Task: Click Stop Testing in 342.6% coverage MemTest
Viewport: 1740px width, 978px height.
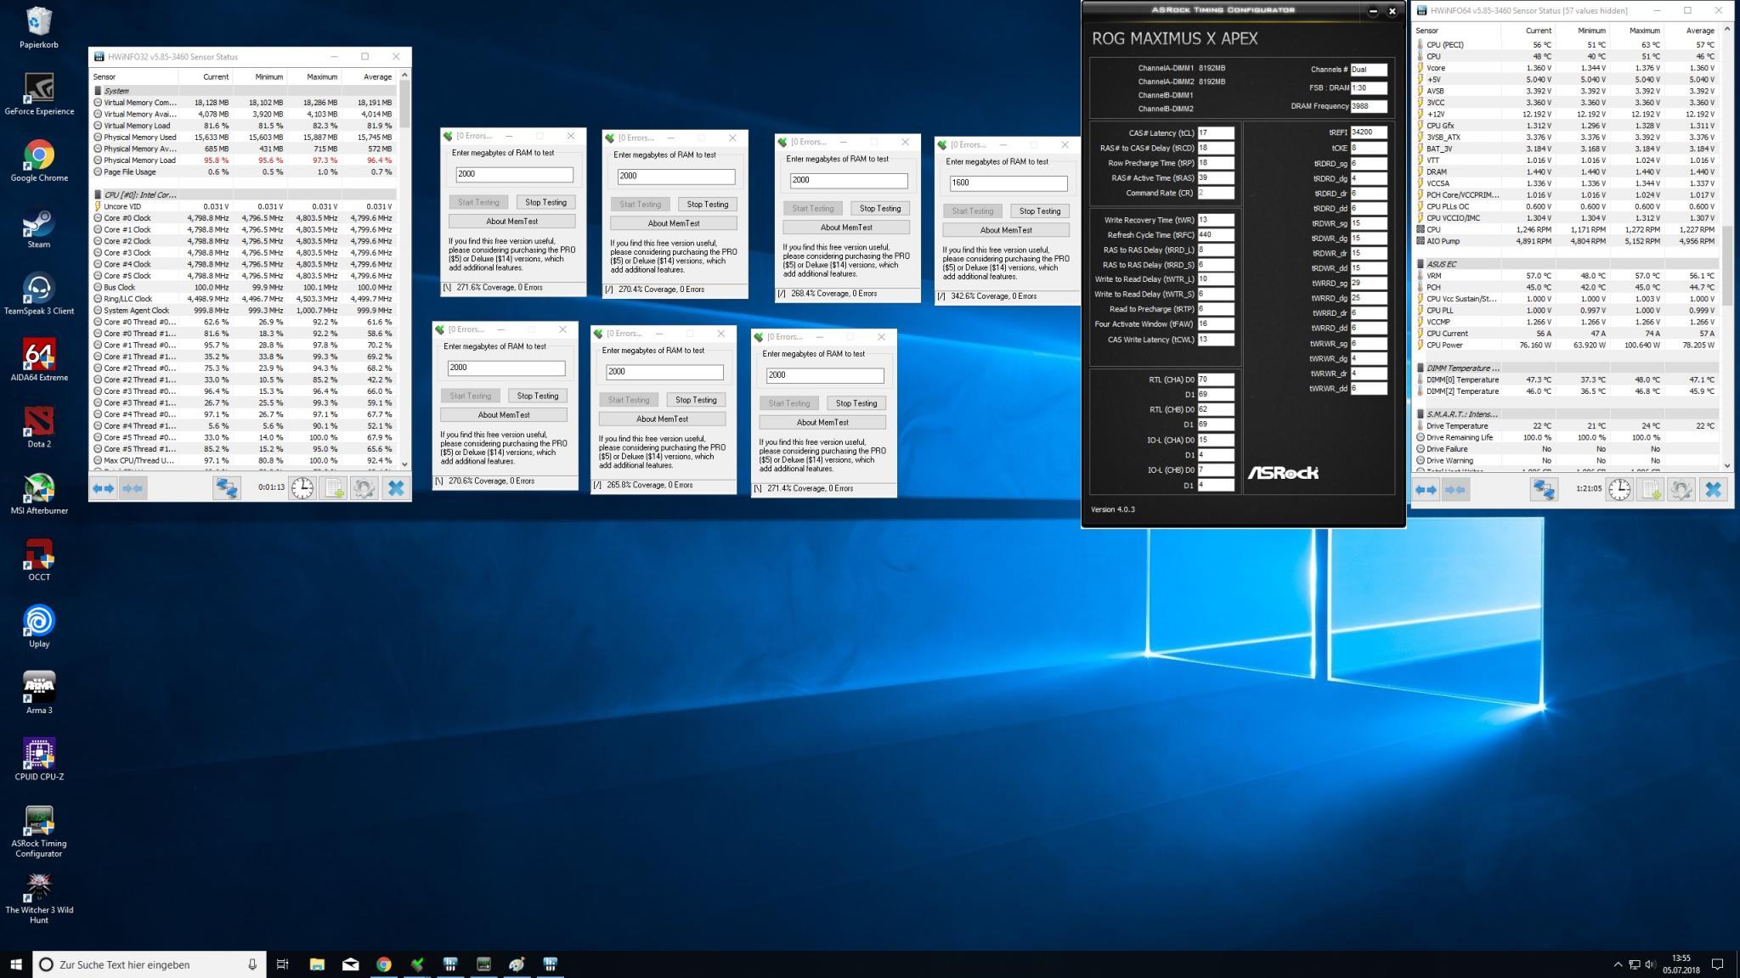Action: pyautogui.click(x=1040, y=211)
